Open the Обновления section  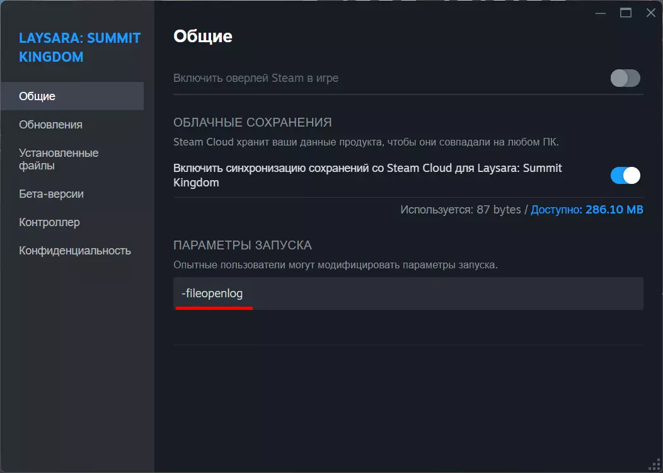point(50,125)
